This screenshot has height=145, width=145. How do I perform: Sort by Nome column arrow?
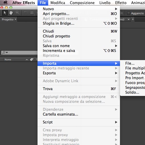(27, 59)
